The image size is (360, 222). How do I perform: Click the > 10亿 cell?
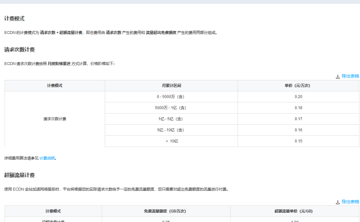point(171,141)
